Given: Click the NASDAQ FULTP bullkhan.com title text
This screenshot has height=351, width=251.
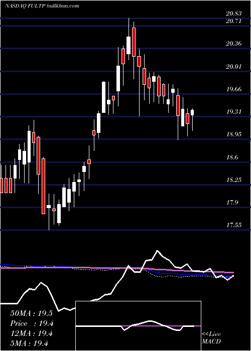Looking at the screenshot, I should 42,6.
